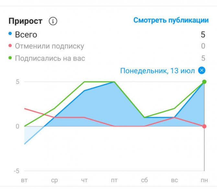
Task: Open the info icon next to Прирост
Action: [53, 21]
